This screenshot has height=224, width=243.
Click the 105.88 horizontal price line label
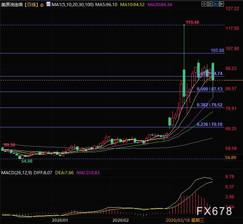tap(217, 50)
